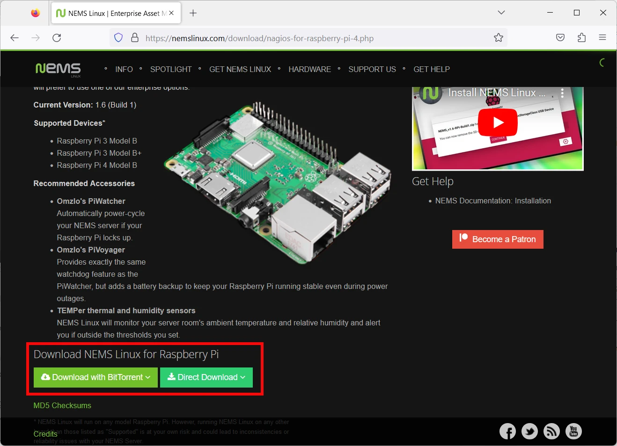This screenshot has height=446, width=617.
Task: Minimize the Firefox window
Action: pyautogui.click(x=550, y=13)
